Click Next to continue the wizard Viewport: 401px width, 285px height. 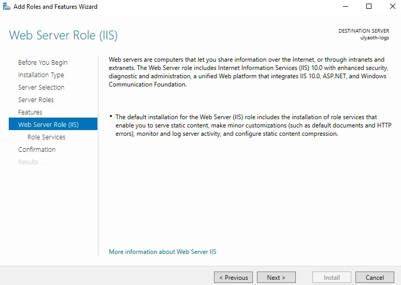click(276, 278)
